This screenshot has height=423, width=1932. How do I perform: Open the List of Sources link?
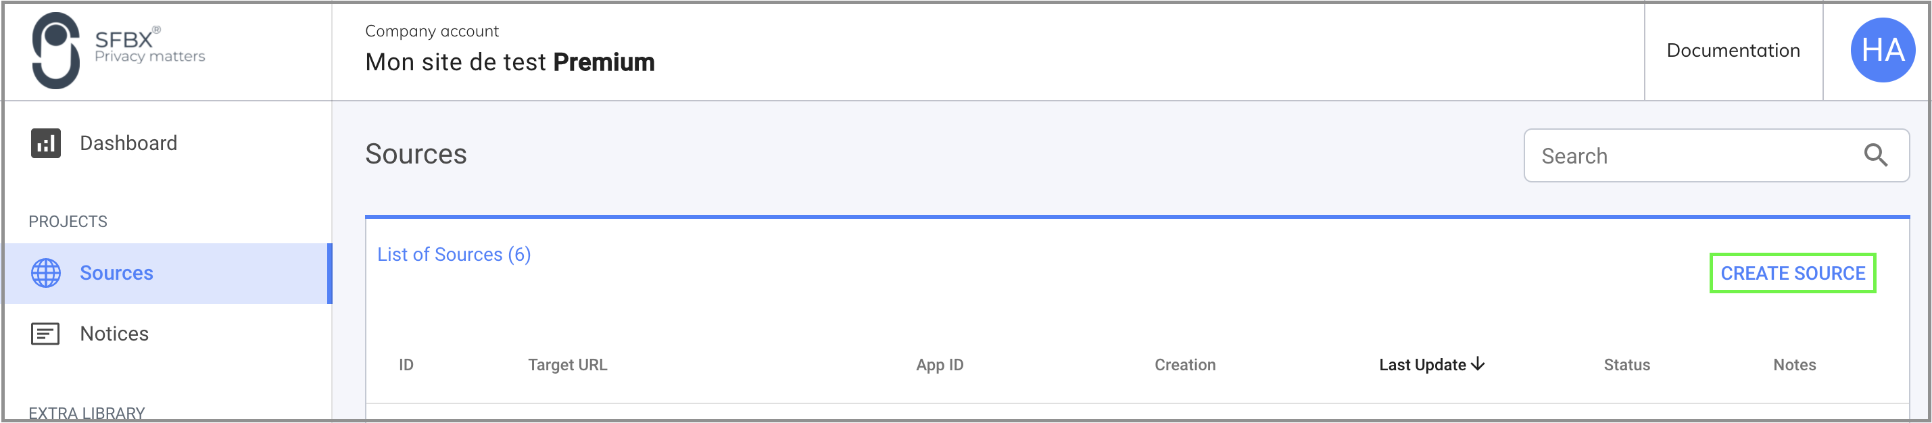tap(453, 254)
